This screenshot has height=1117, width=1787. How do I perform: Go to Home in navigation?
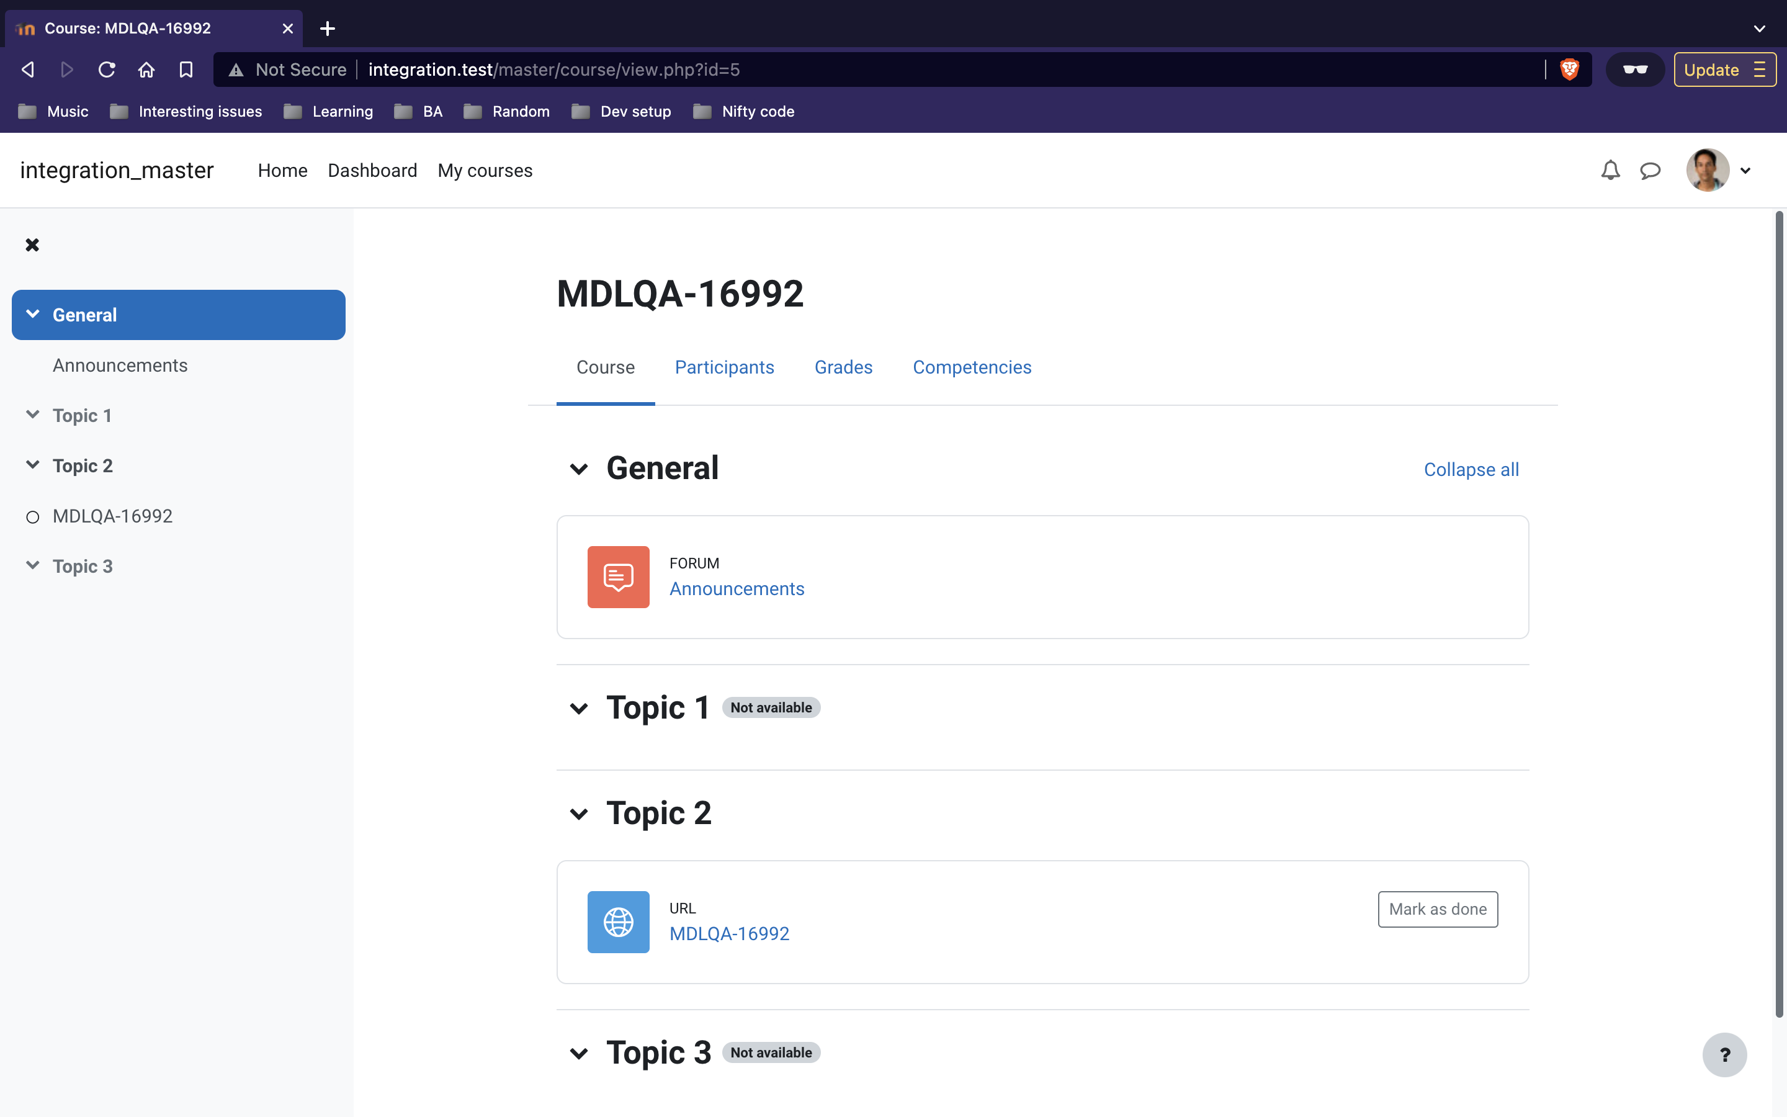tap(282, 171)
